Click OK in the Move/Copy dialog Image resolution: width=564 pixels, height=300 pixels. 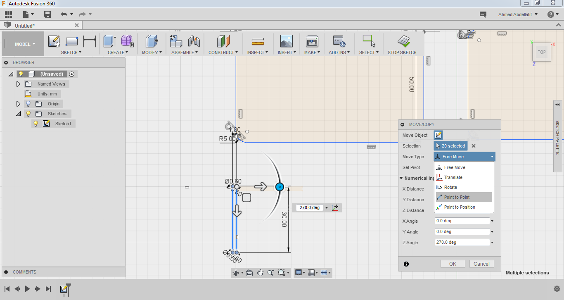(x=453, y=264)
